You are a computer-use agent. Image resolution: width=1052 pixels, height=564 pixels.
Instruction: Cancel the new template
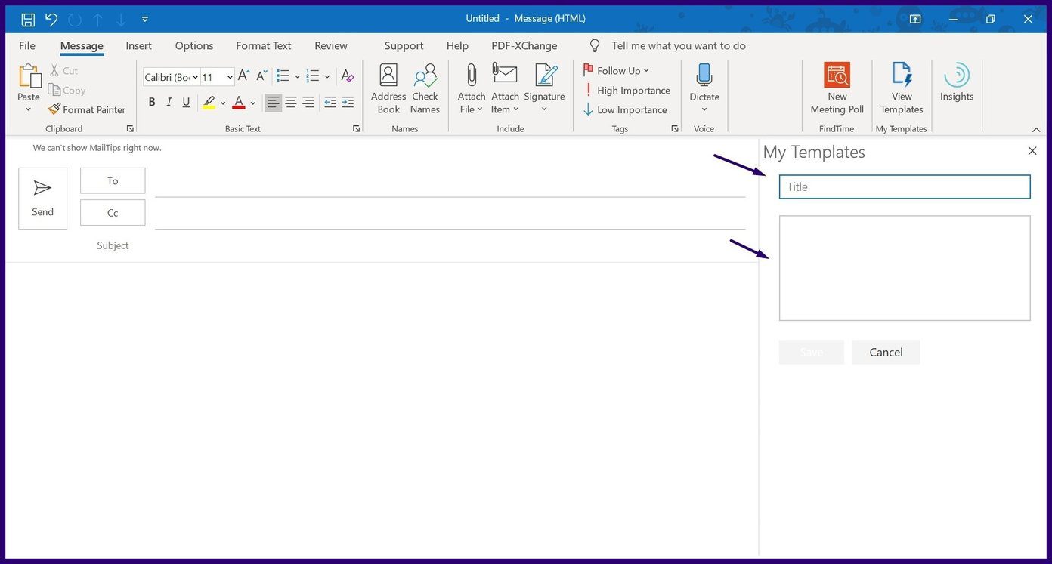[x=886, y=352]
